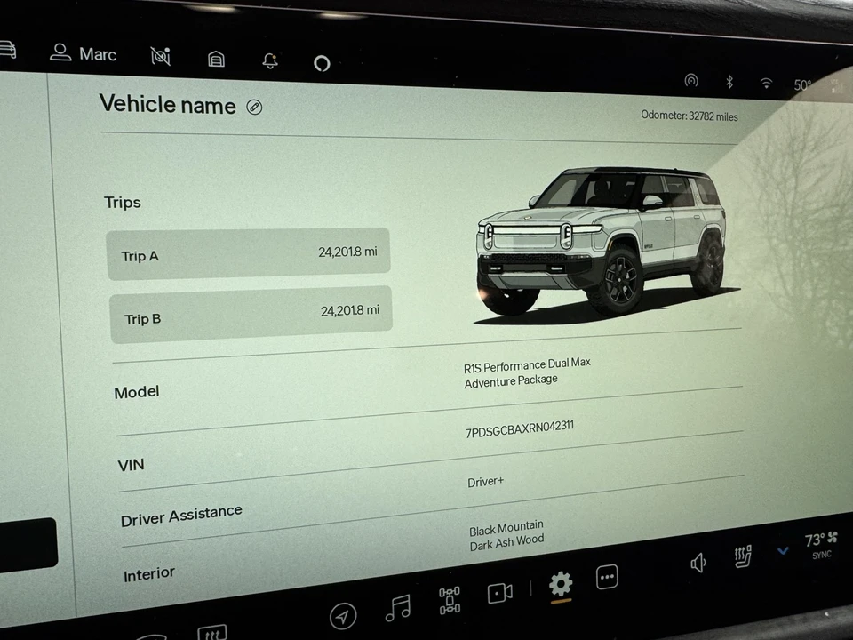Viewport: 853px width, 640px height.
Task: Tap the Vehicle name heading
Action: (168, 104)
